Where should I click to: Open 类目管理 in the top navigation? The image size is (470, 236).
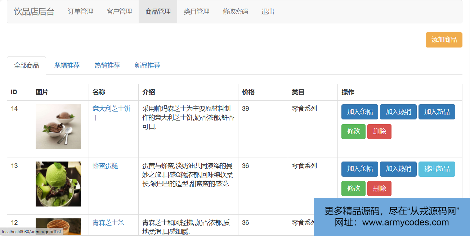(196, 12)
